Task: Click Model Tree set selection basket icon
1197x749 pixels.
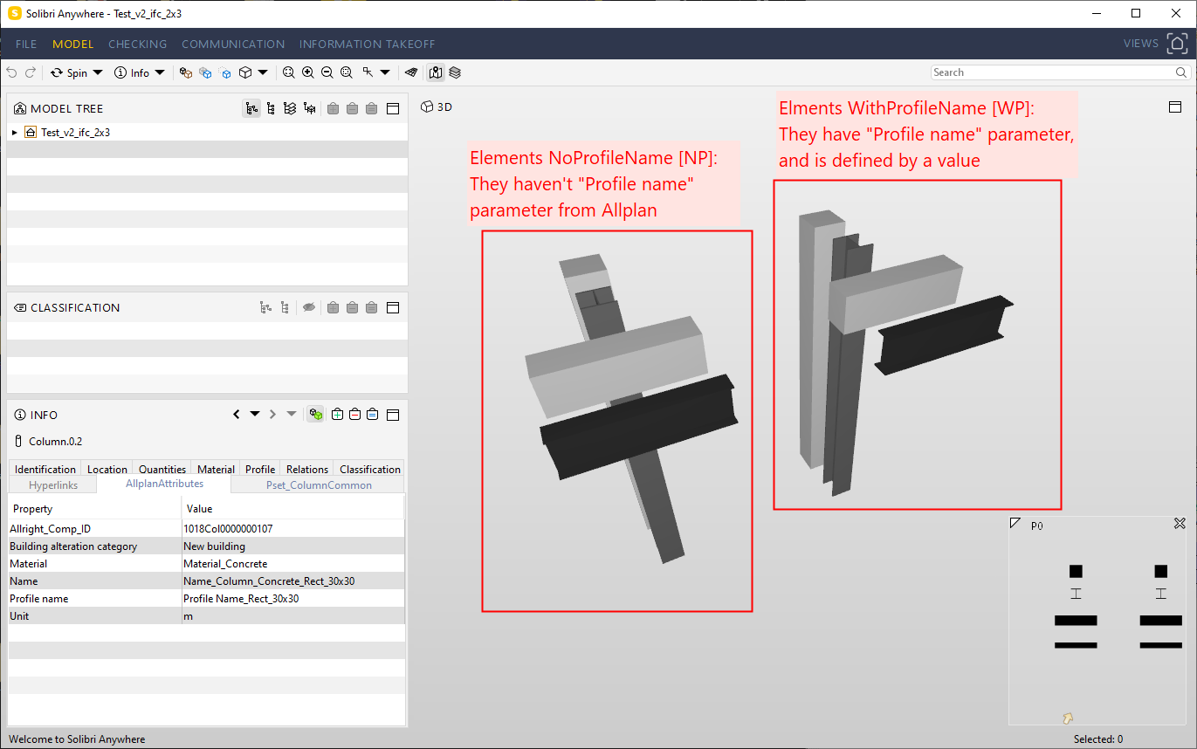Action: pos(371,108)
